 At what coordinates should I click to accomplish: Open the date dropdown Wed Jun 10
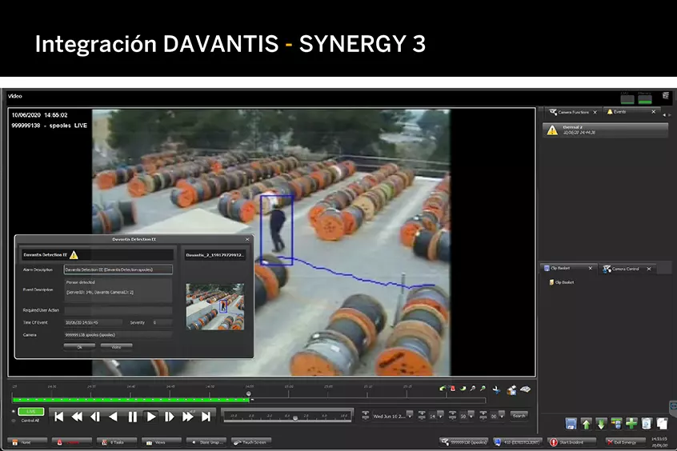[410, 415]
